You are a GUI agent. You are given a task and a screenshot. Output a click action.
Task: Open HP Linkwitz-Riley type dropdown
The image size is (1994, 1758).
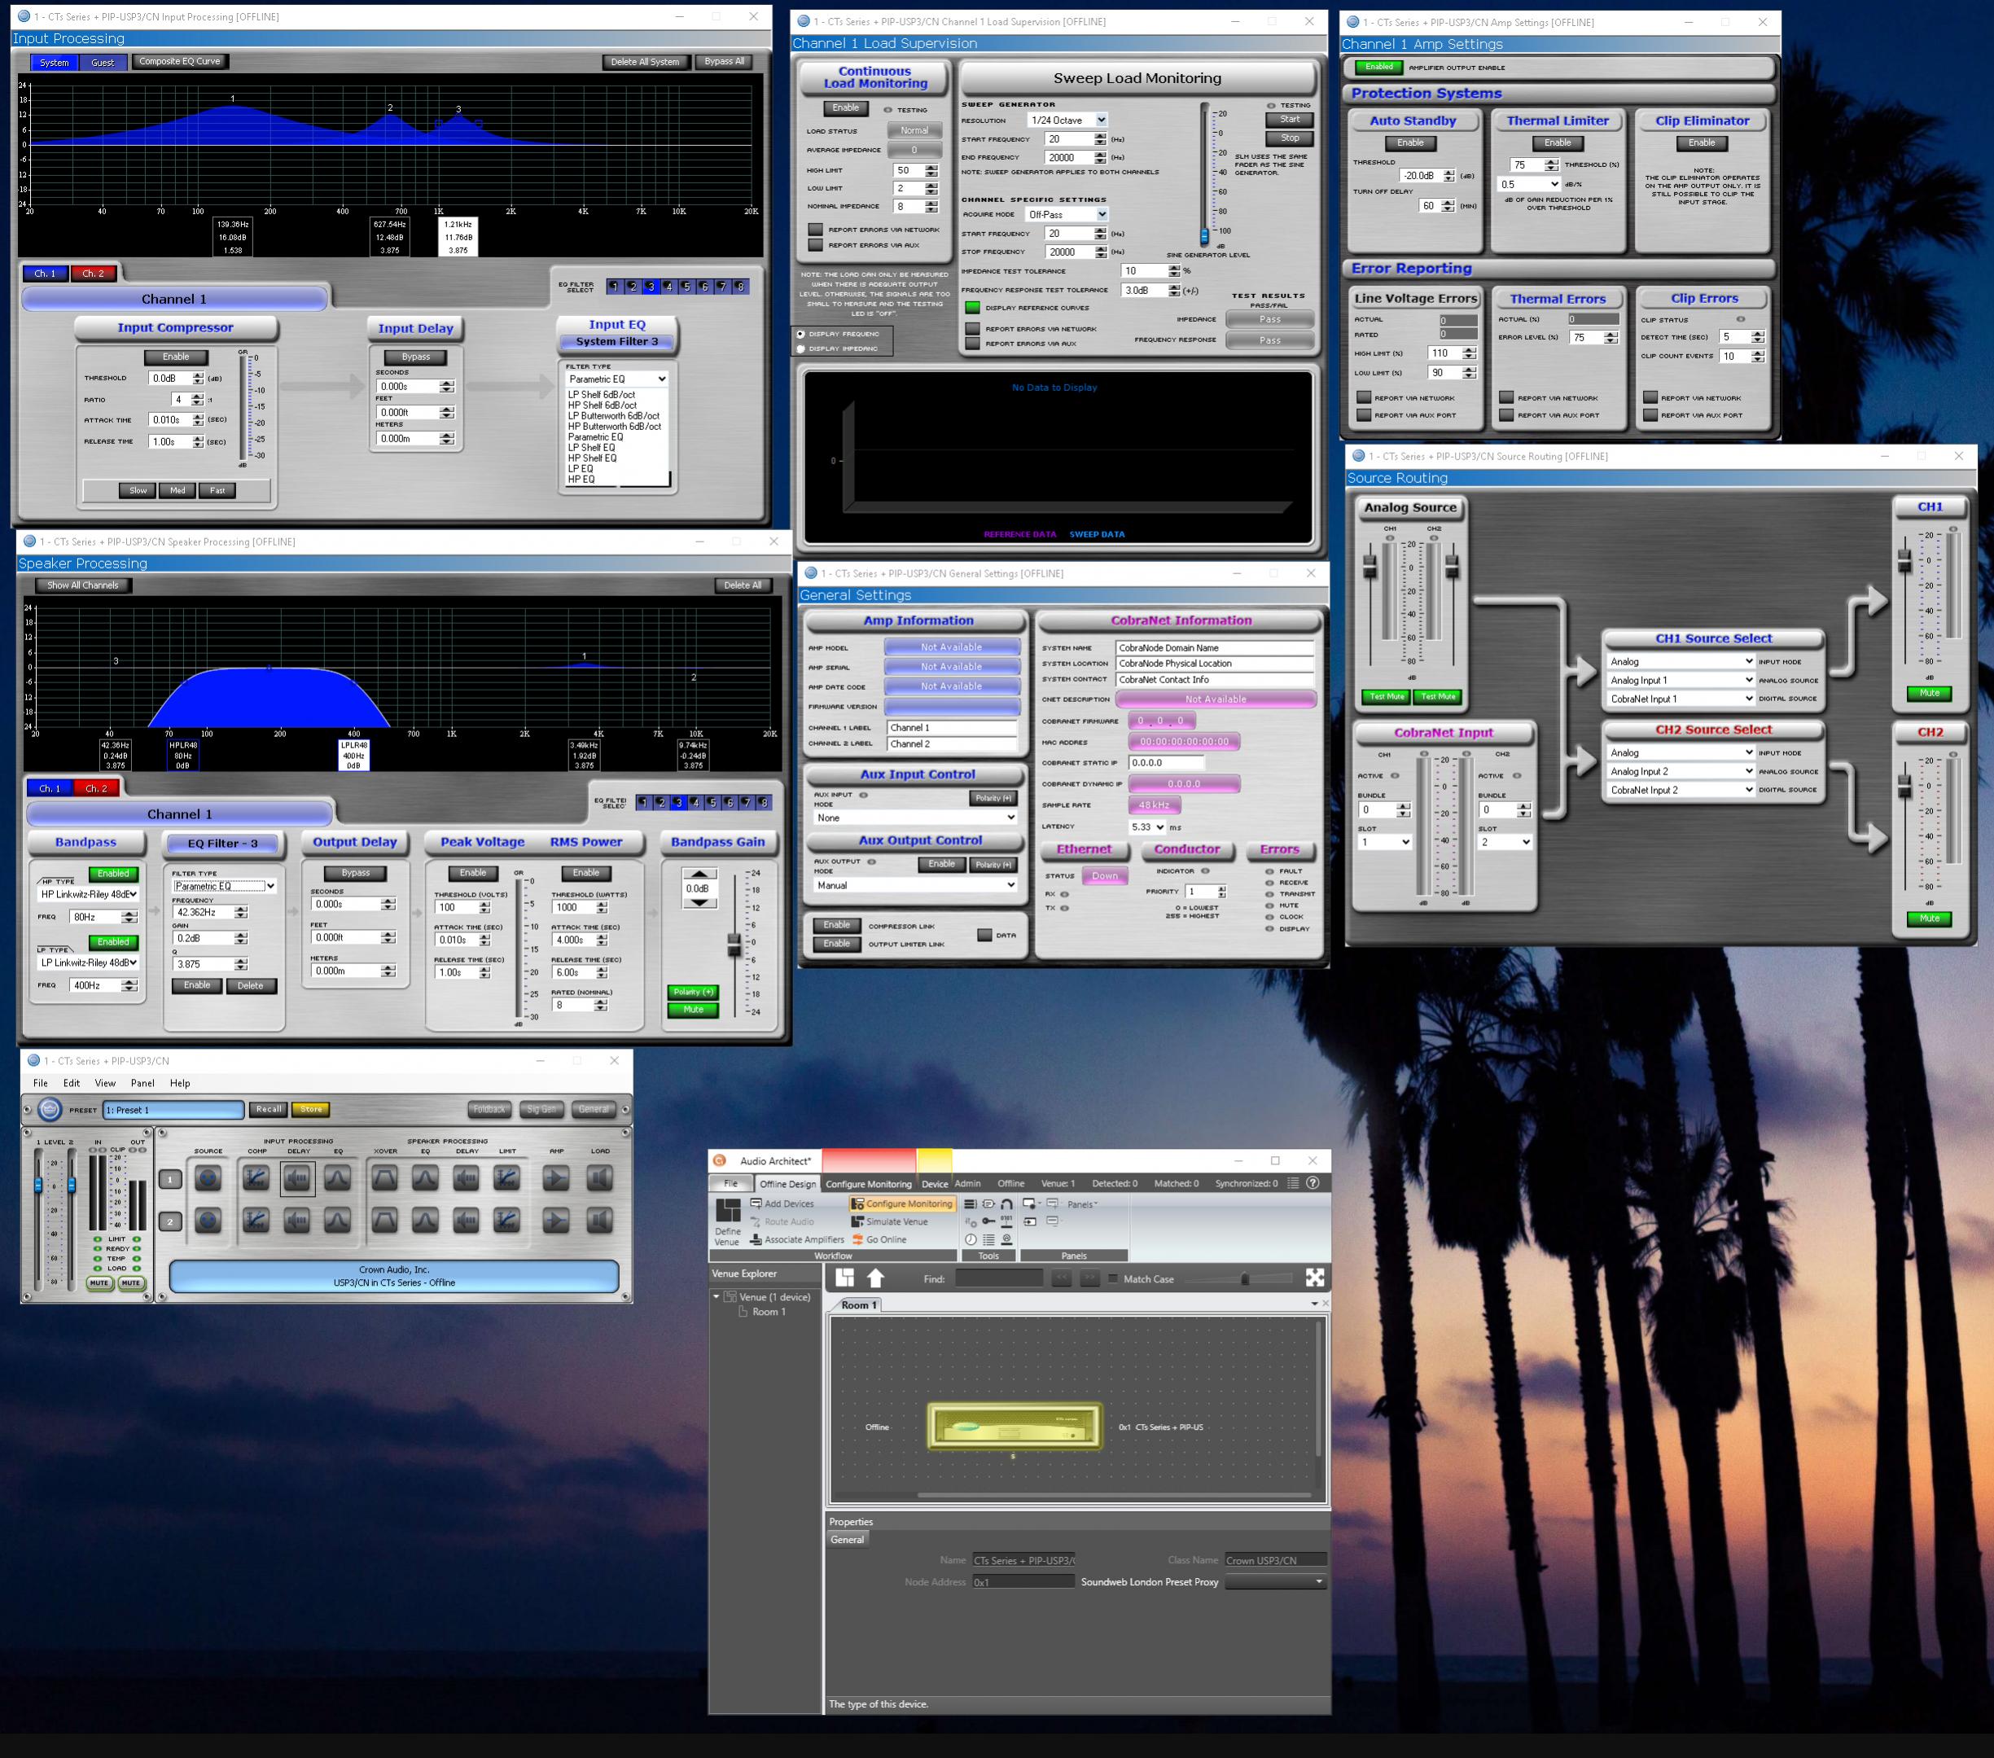click(88, 893)
